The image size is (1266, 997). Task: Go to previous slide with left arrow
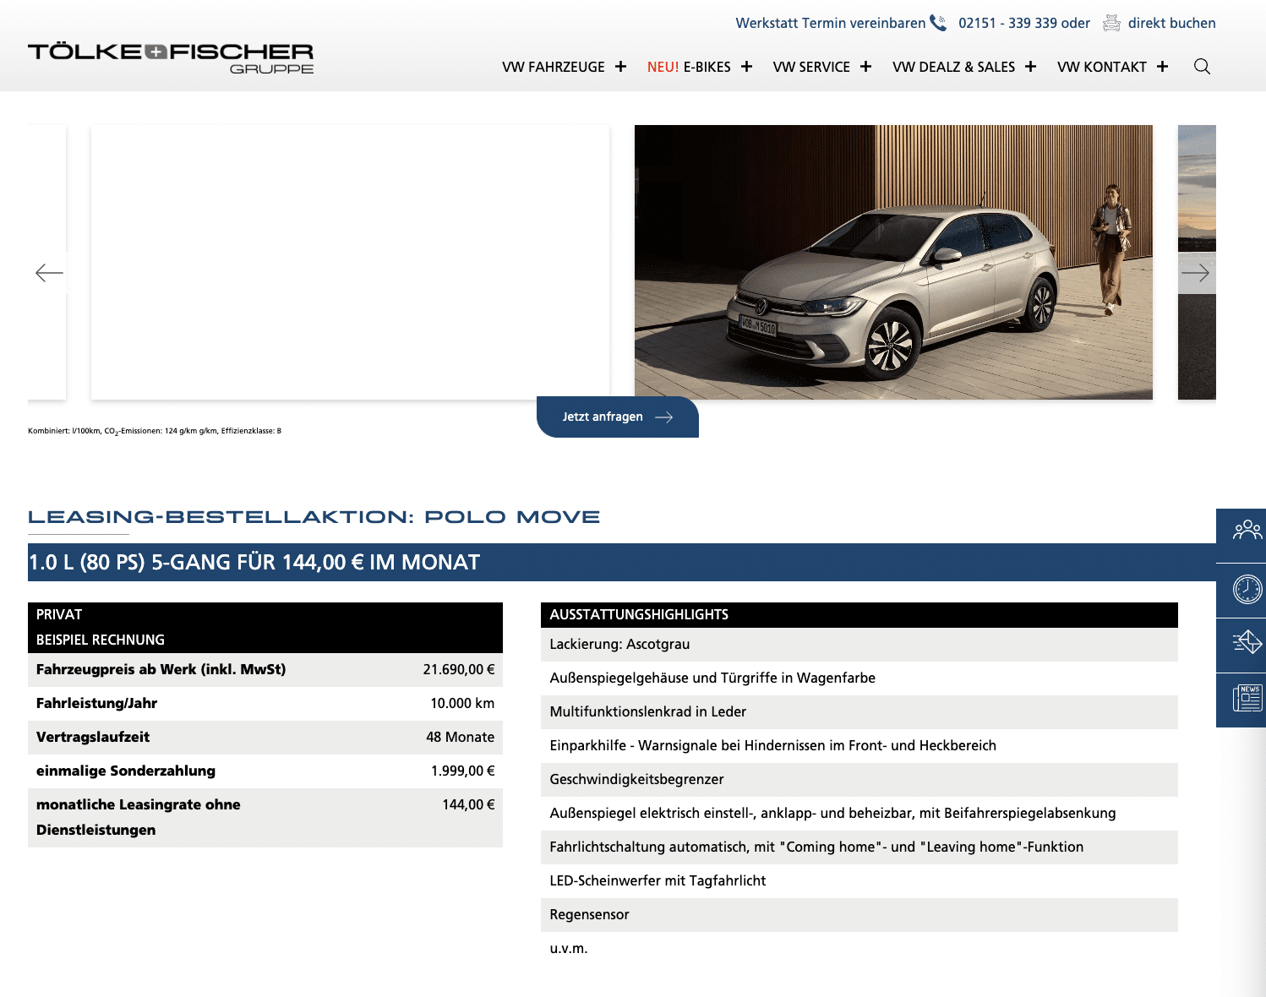coord(49,272)
